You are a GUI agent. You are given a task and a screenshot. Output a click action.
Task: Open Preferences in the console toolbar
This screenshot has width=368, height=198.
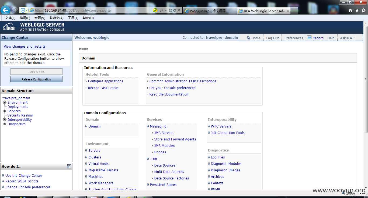coord(294,38)
